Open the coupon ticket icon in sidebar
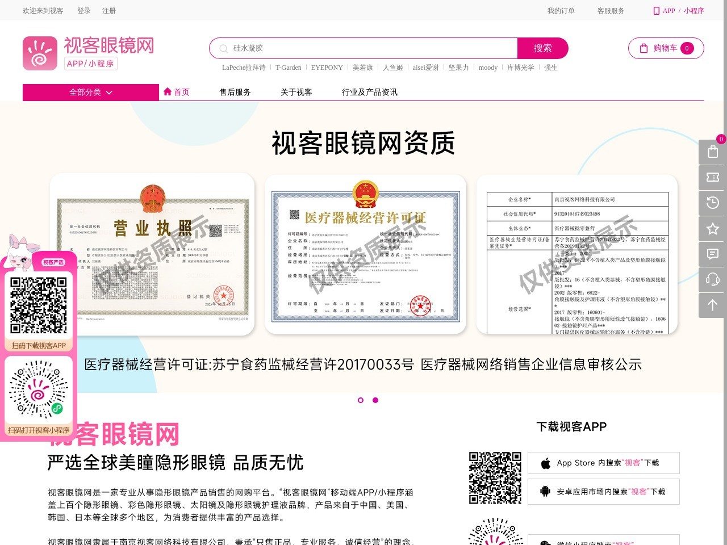The height and width of the screenshot is (545, 727). (713, 178)
